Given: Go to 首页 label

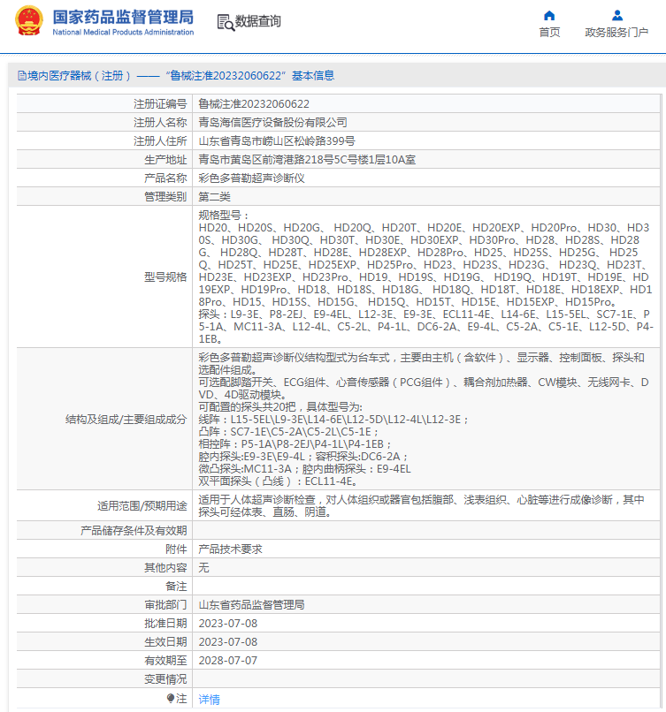Looking at the screenshot, I should coord(549,32).
